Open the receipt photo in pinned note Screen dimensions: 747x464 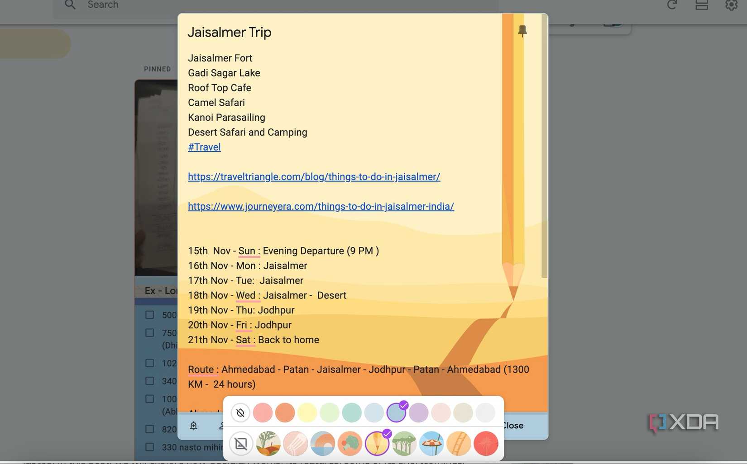[156, 178]
